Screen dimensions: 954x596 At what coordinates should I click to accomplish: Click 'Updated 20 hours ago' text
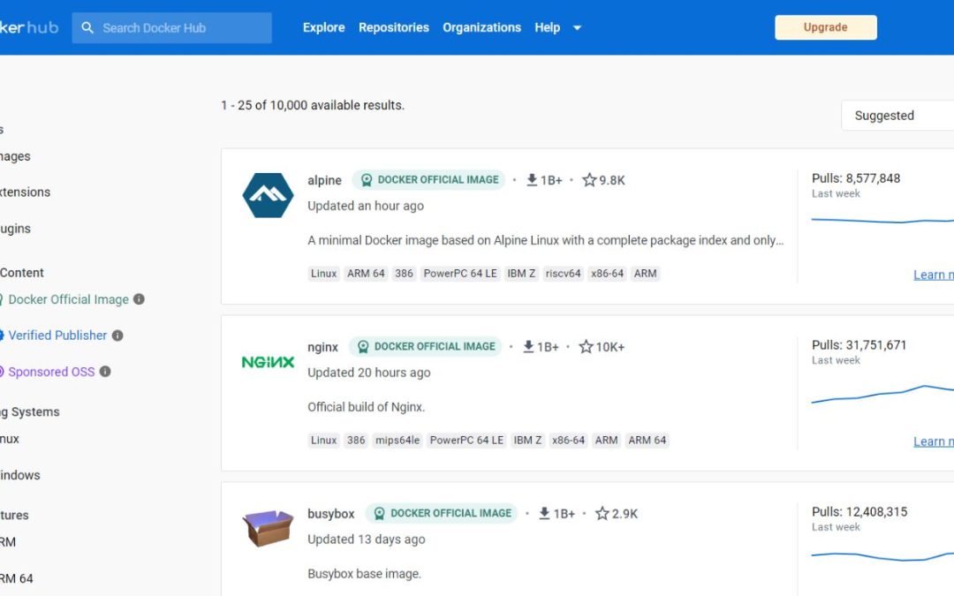tap(368, 373)
